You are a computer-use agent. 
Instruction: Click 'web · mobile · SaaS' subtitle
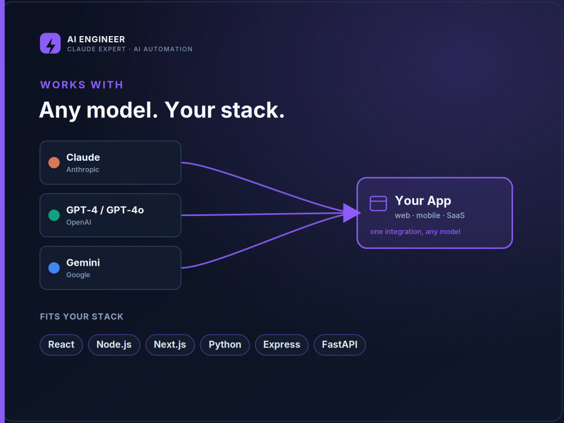[430, 215]
